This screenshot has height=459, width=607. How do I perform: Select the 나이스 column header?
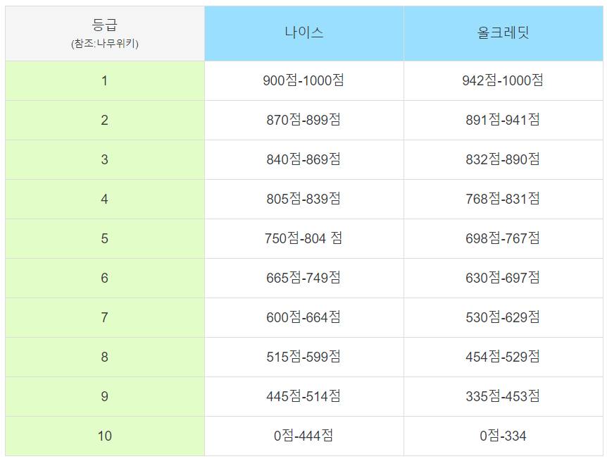tap(304, 33)
